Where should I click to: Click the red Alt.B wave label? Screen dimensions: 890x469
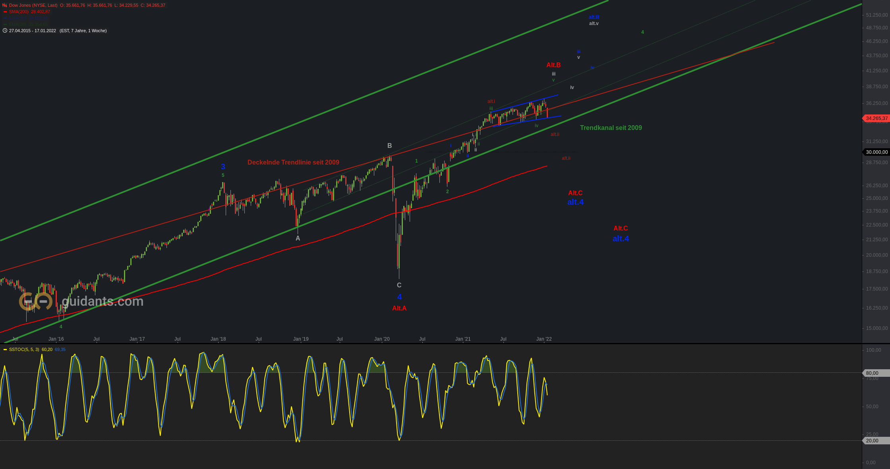553,65
